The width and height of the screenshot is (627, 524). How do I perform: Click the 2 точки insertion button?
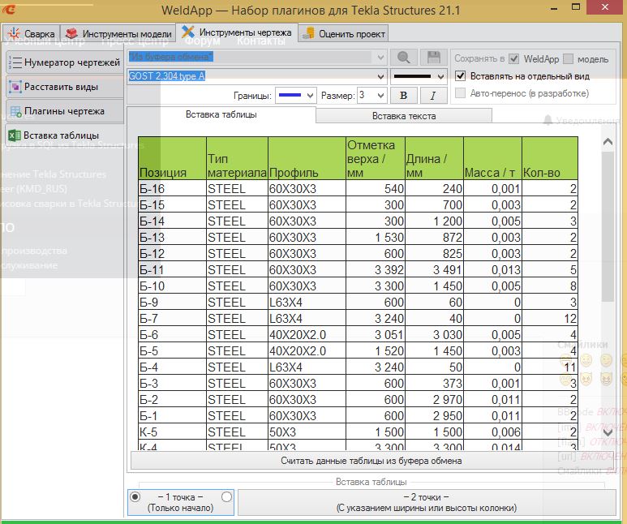[x=426, y=502]
